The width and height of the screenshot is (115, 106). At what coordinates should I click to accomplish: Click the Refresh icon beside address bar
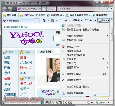pyautogui.click(x=49, y=9)
